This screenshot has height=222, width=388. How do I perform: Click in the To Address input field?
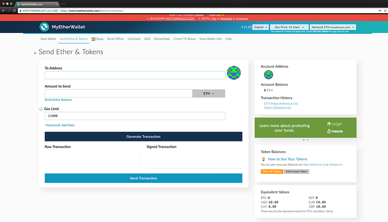pyautogui.click(x=135, y=76)
